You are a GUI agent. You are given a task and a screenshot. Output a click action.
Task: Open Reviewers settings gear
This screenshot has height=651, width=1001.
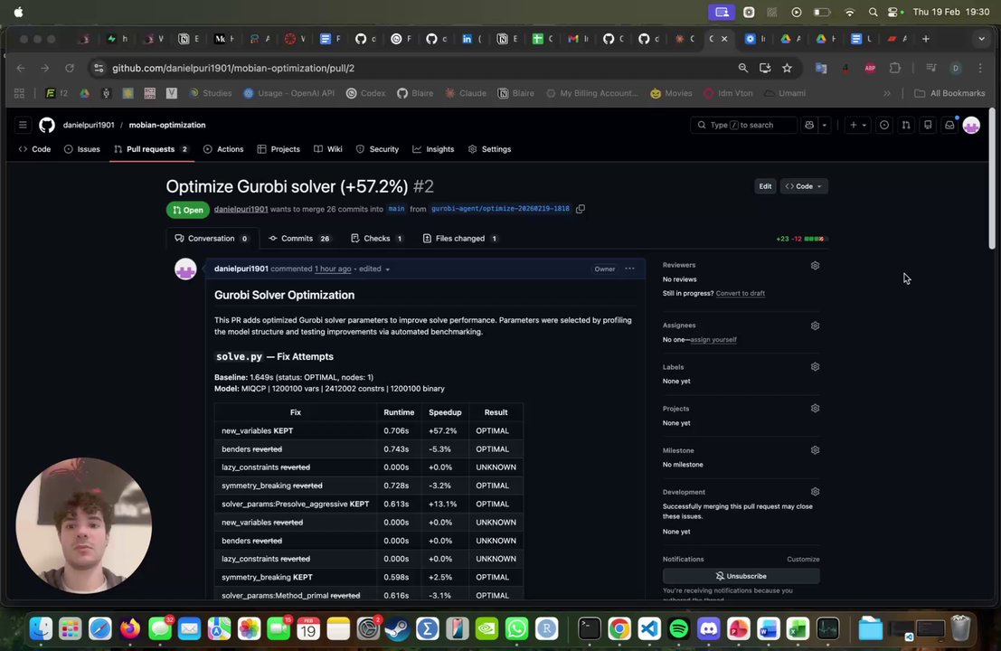[816, 266]
